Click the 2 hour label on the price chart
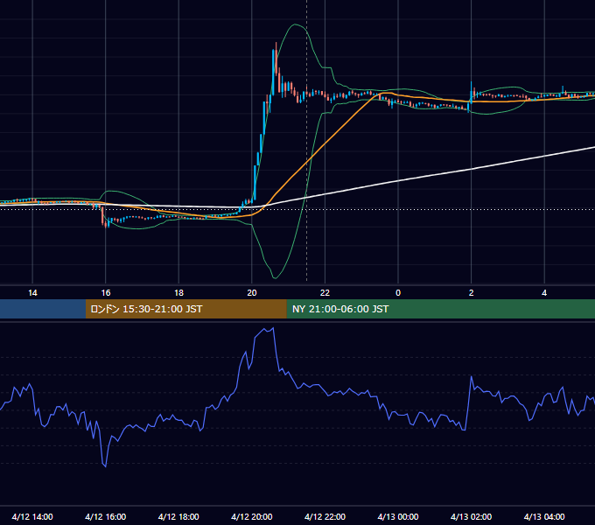 click(472, 293)
